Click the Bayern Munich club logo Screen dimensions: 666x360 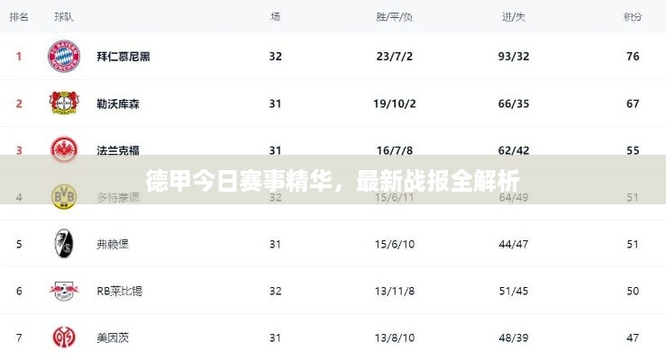64,57
